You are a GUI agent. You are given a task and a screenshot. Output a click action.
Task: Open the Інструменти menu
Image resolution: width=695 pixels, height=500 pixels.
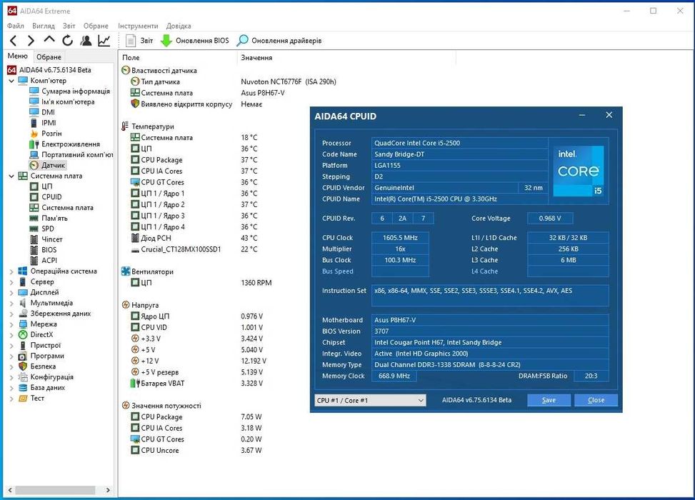click(x=138, y=26)
